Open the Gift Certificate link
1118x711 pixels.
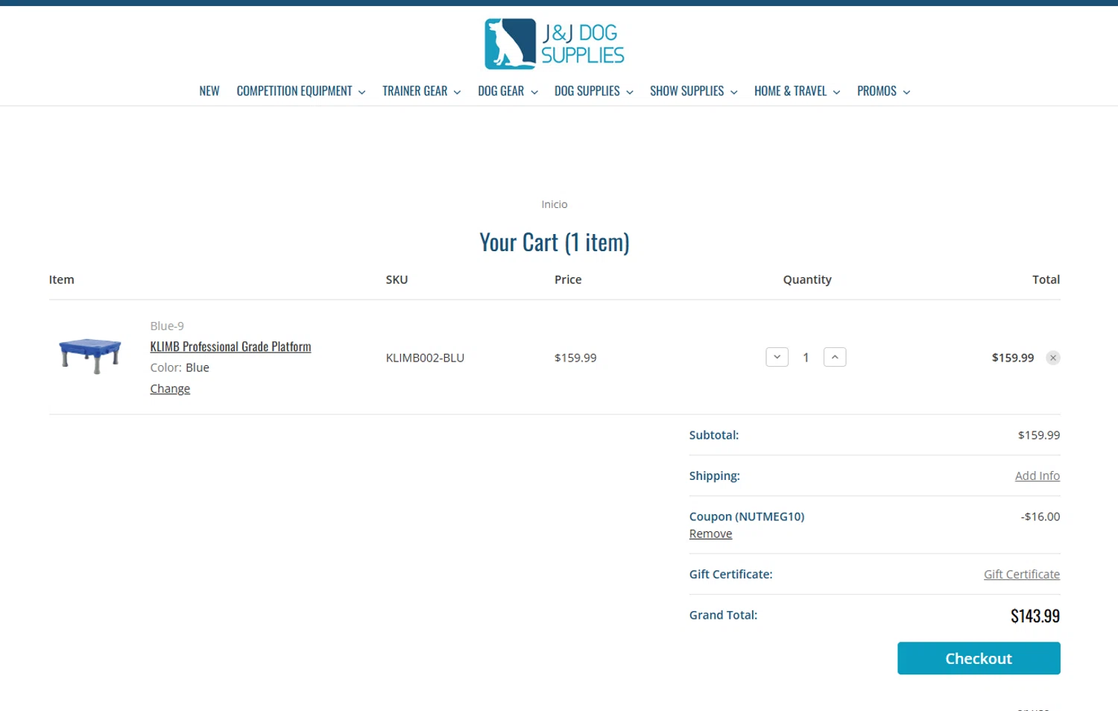tap(1021, 574)
